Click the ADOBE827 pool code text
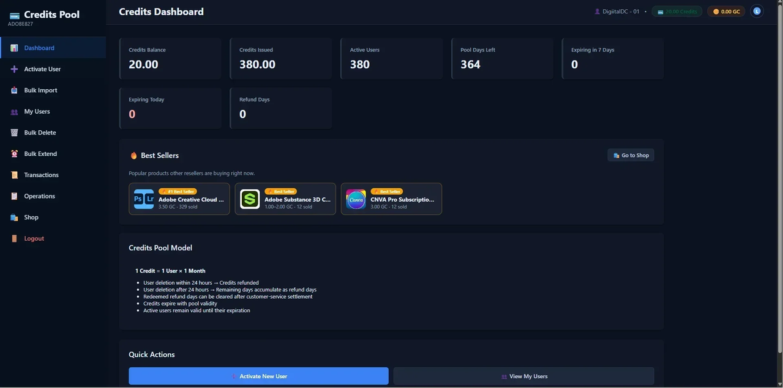This screenshot has width=783, height=388. pyautogui.click(x=20, y=24)
